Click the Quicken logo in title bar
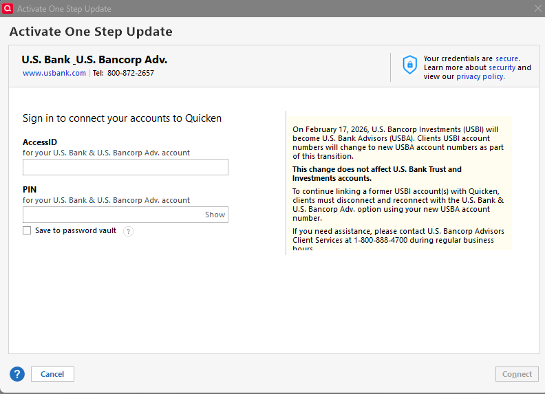The image size is (545, 394). pyautogui.click(x=8, y=8)
